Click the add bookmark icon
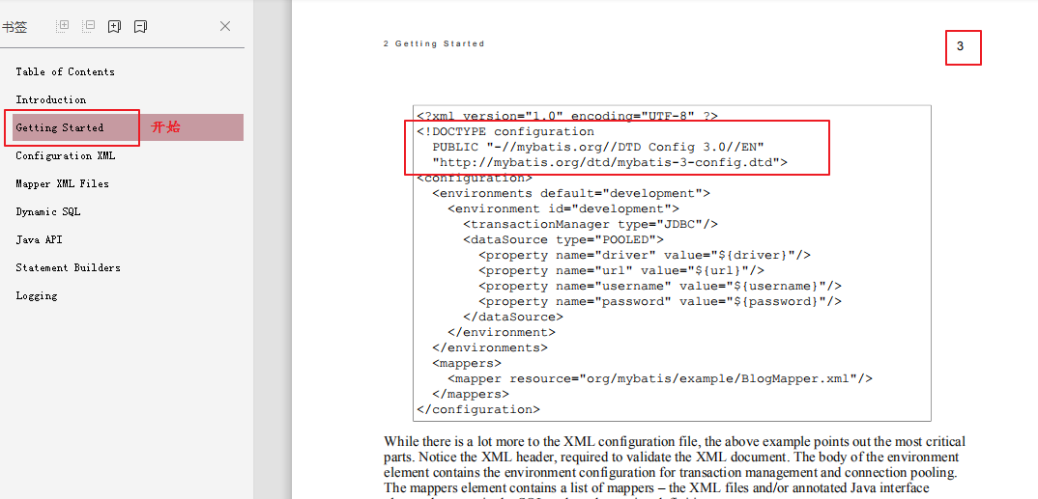The width and height of the screenshot is (1038, 499). pos(114,26)
